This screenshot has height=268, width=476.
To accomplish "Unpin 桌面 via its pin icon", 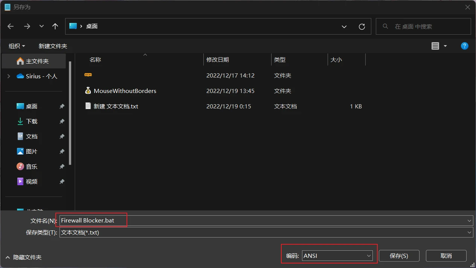I will [62, 107].
